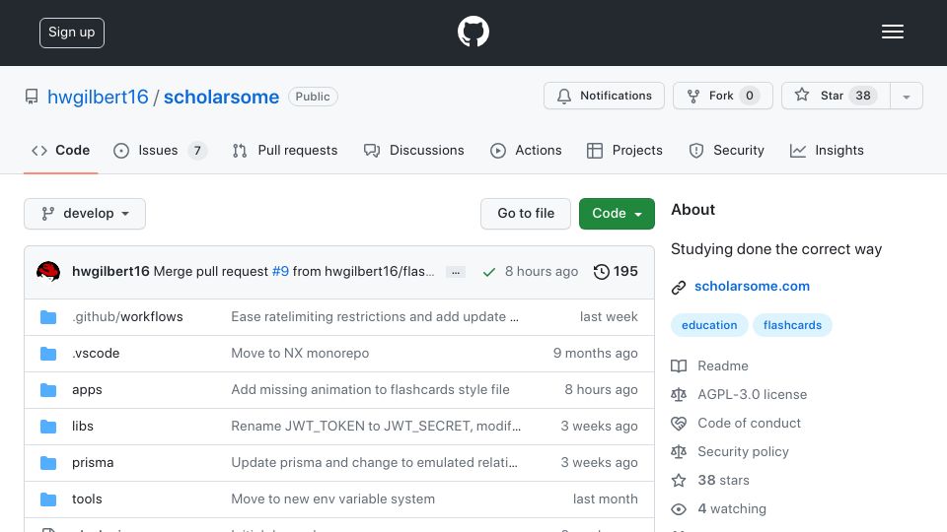Click the GitHub octocat logo
The width and height of the screenshot is (947, 532).
473,32
